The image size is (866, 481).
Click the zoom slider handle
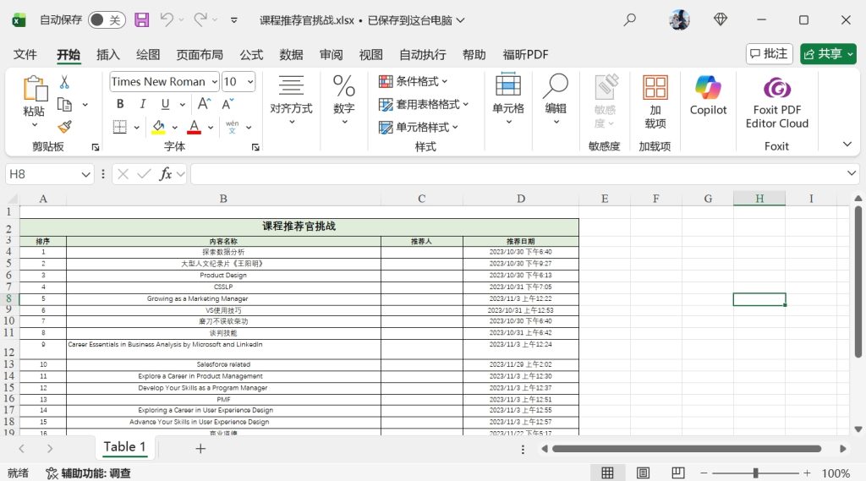click(x=755, y=473)
